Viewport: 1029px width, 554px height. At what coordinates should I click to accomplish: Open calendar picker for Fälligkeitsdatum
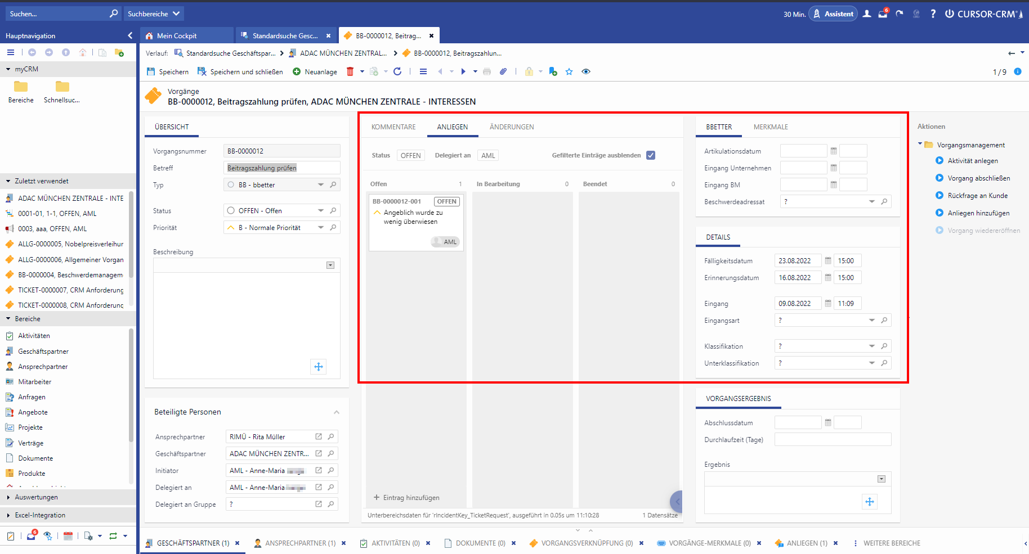[x=828, y=261]
